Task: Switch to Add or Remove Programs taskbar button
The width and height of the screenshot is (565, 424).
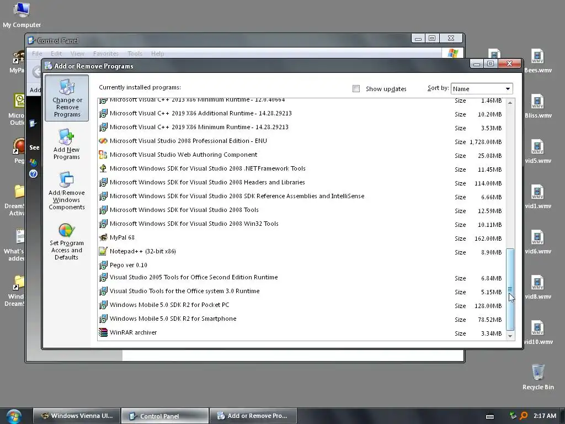Action: pyautogui.click(x=253, y=416)
